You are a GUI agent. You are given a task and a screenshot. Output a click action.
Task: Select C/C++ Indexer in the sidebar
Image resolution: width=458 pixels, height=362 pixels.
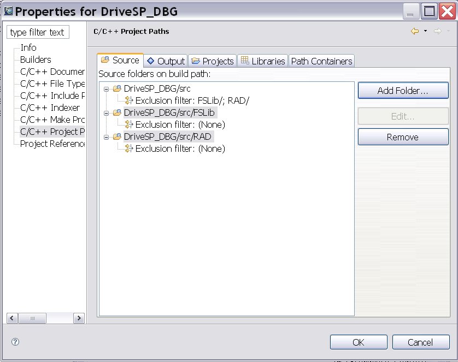pyautogui.click(x=50, y=108)
